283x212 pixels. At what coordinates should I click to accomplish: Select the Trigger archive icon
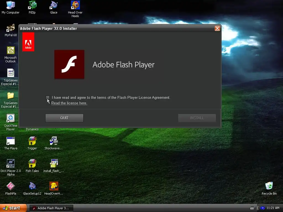[32, 144]
